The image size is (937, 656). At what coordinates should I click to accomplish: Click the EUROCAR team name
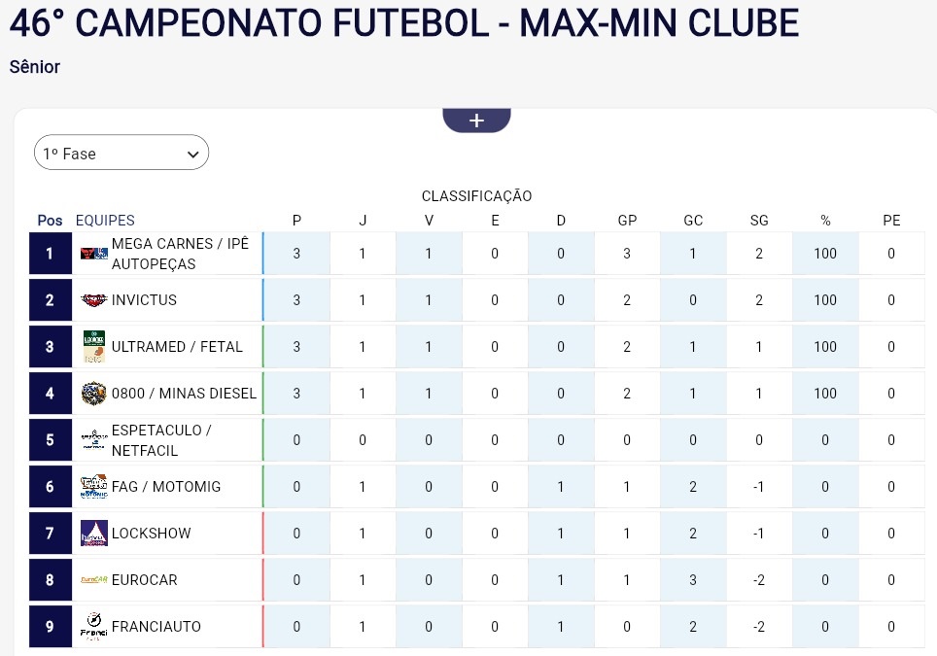pos(145,580)
